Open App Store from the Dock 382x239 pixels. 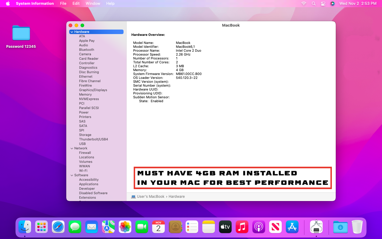tap(292, 227)
